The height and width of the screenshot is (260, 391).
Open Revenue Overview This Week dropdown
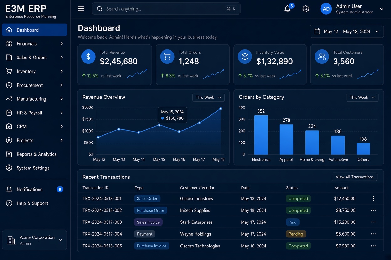click(208, 97)
